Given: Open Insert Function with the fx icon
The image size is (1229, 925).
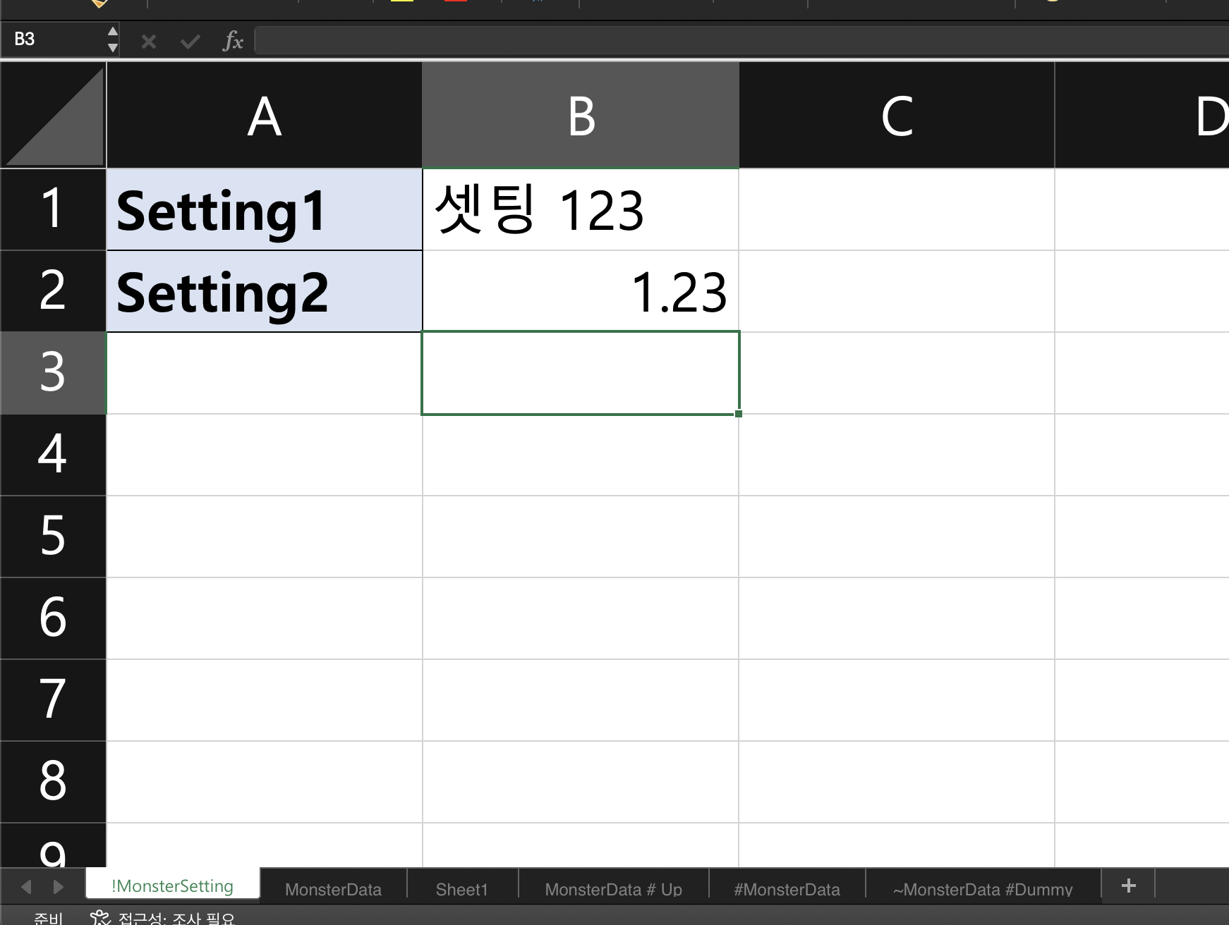Looking at the screenshot, I should pyautogui.click(x=233, y=41).
